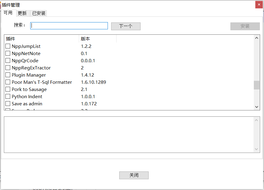Click description box scrollbar up arrow
The image size is (264, 190).
click(257, 120)
